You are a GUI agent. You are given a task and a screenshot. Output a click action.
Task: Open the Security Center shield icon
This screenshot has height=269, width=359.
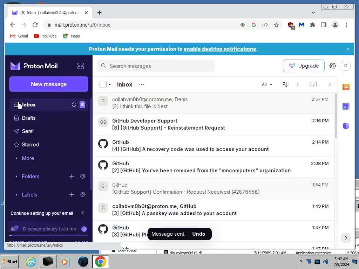click(346, 126)
